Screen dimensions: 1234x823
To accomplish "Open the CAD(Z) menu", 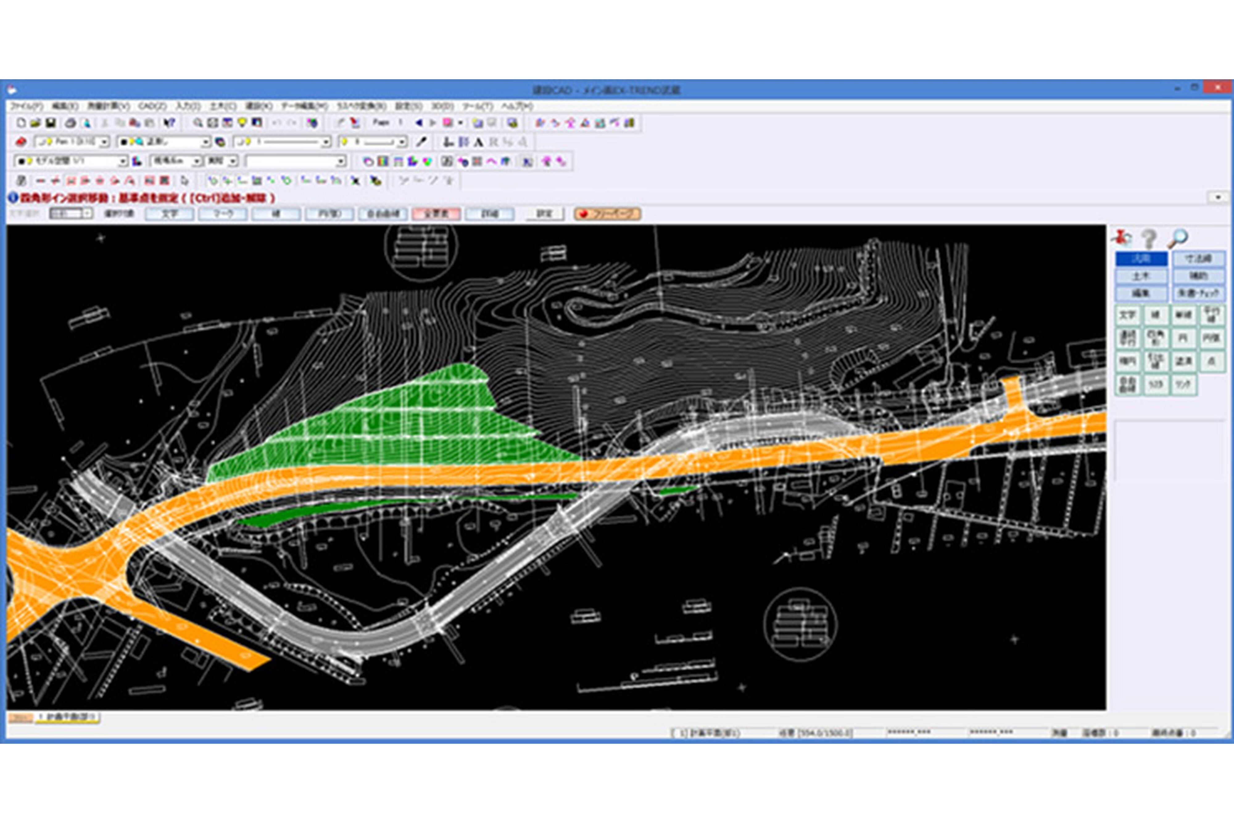I will click(152, 106).
